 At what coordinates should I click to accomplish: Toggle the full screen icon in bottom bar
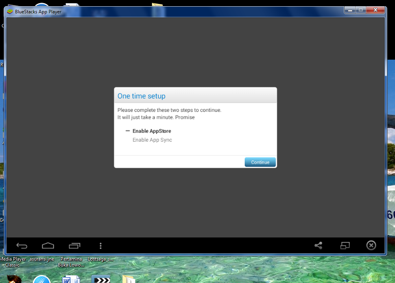[345, 245]
